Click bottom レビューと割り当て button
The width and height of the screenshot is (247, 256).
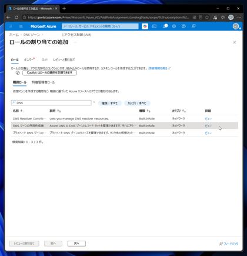(x=24, y=244)
